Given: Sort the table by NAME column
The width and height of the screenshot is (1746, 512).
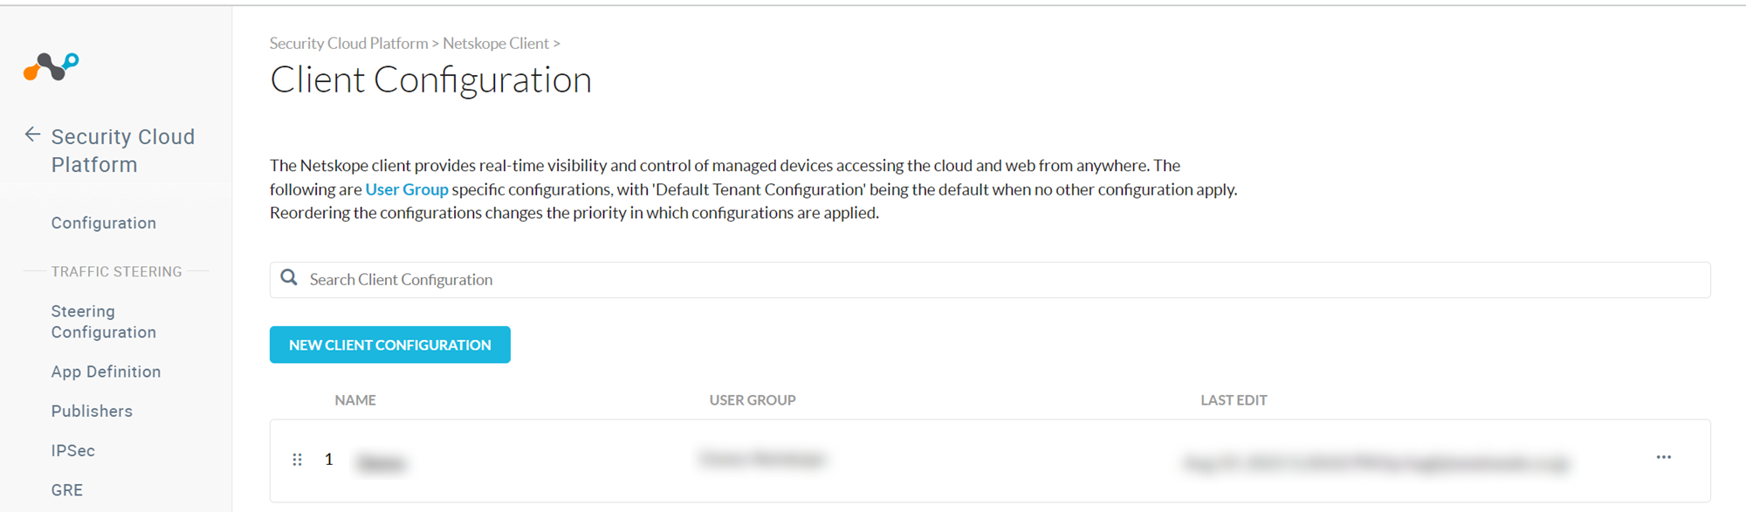Looking at the screenshot, I should point(356,399).
